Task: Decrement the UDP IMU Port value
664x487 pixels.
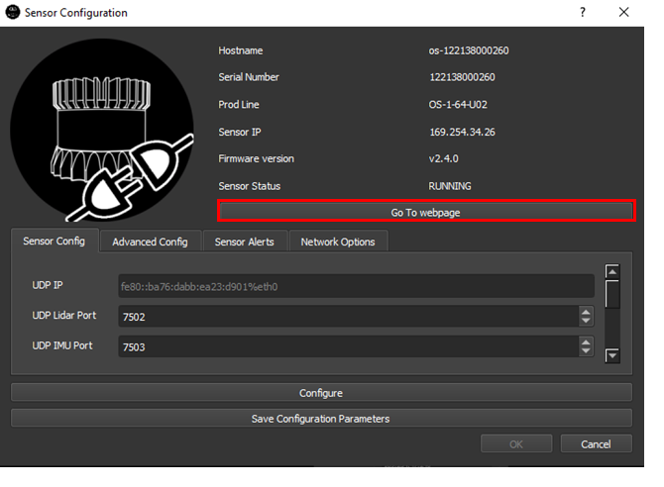Action: 586,351
